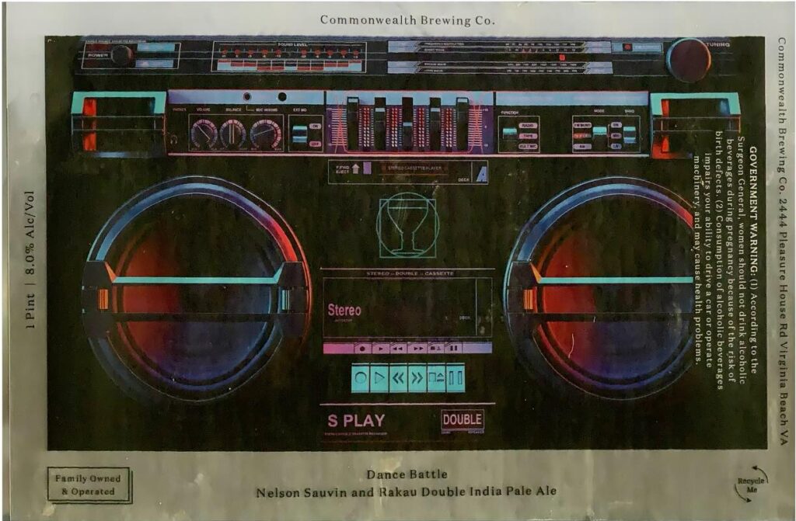This screenshot has height=521, width=796.
Task: Click the chalice logo in circle and square
Action: click(407, 225)
